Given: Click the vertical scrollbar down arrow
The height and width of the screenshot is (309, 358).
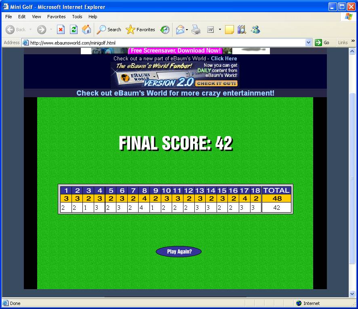Looking at the screenshot, I should point(352,294).
